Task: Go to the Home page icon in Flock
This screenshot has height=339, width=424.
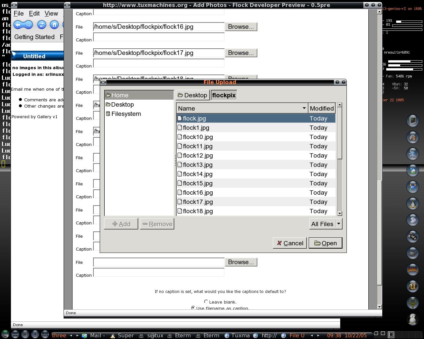Action: (x=54, y=25)
